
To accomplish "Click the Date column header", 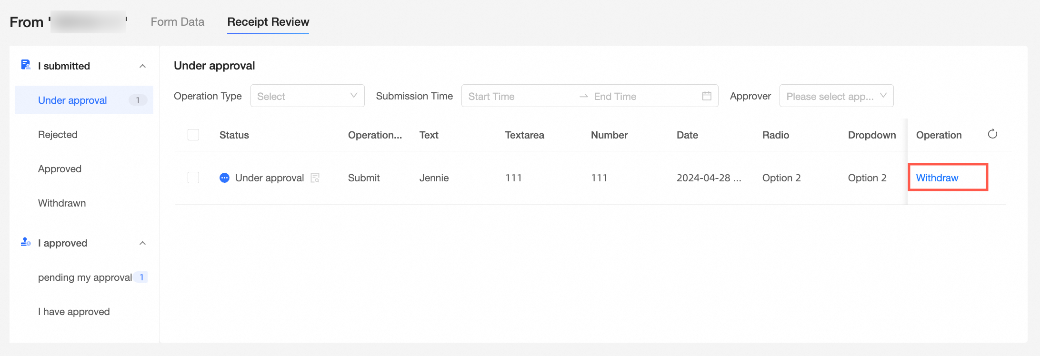I will point(687,135).
